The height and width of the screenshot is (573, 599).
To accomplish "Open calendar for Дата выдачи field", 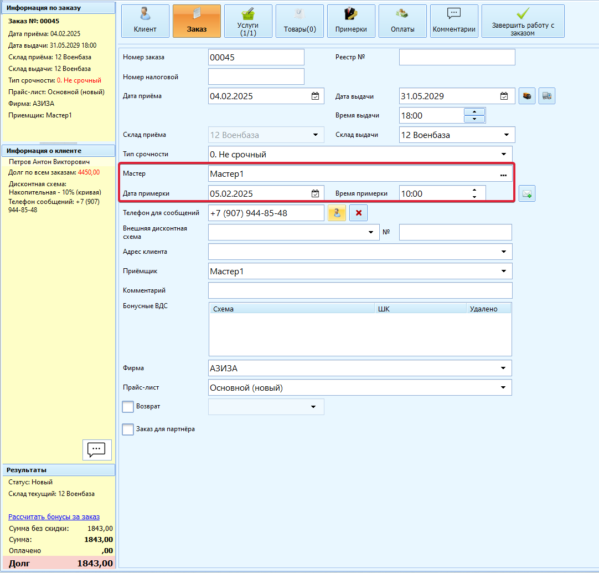I will pyautogui.click(x=504, y=96).
